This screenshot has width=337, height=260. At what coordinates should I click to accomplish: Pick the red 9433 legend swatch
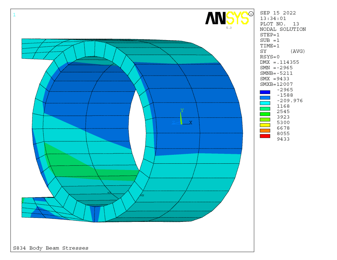pos(265,136)
